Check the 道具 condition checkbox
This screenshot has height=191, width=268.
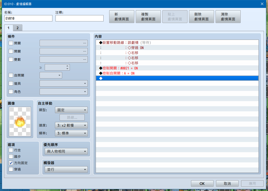11,83
